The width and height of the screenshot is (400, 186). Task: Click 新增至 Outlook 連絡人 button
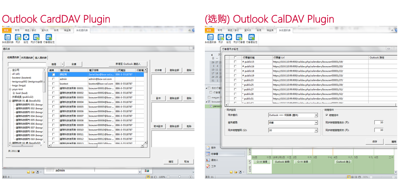tap(128, 64)
